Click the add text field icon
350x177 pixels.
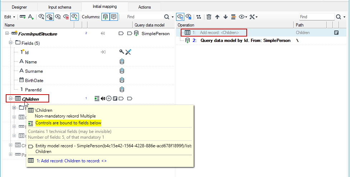(30, 17)
